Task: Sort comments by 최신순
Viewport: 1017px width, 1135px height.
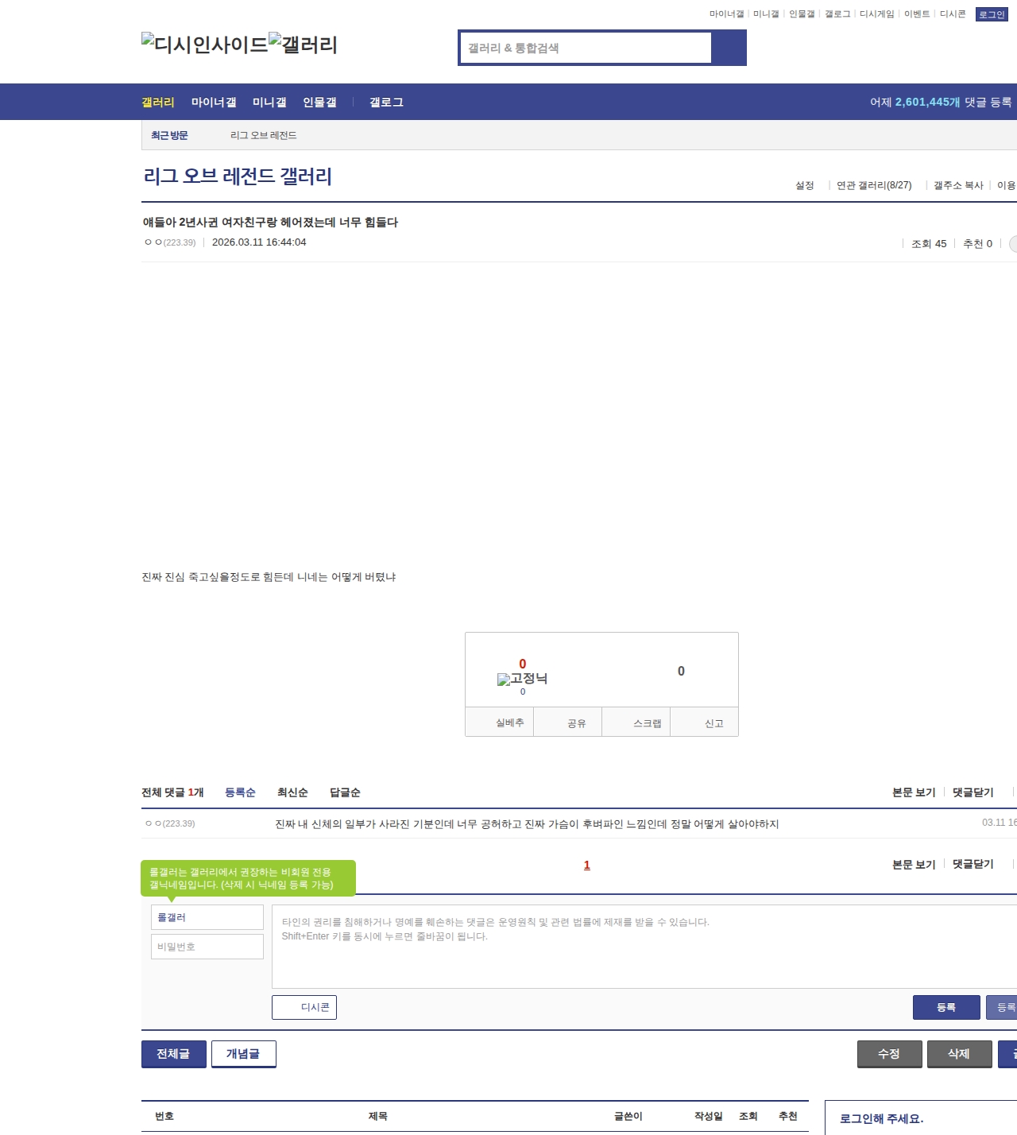Action: click(292, 792)
